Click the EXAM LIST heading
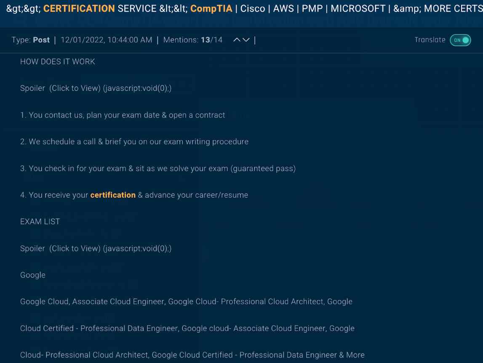Image resolution: width=483 pixels, height=363 pixels. click(x=40, y=222)
